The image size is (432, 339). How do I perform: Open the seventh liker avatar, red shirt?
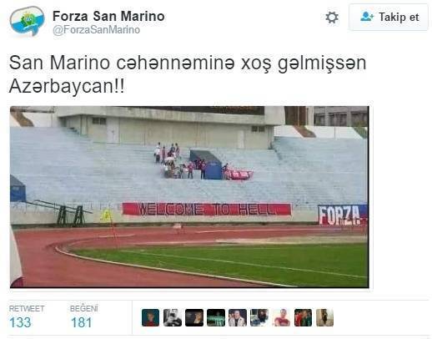(281, 317)
